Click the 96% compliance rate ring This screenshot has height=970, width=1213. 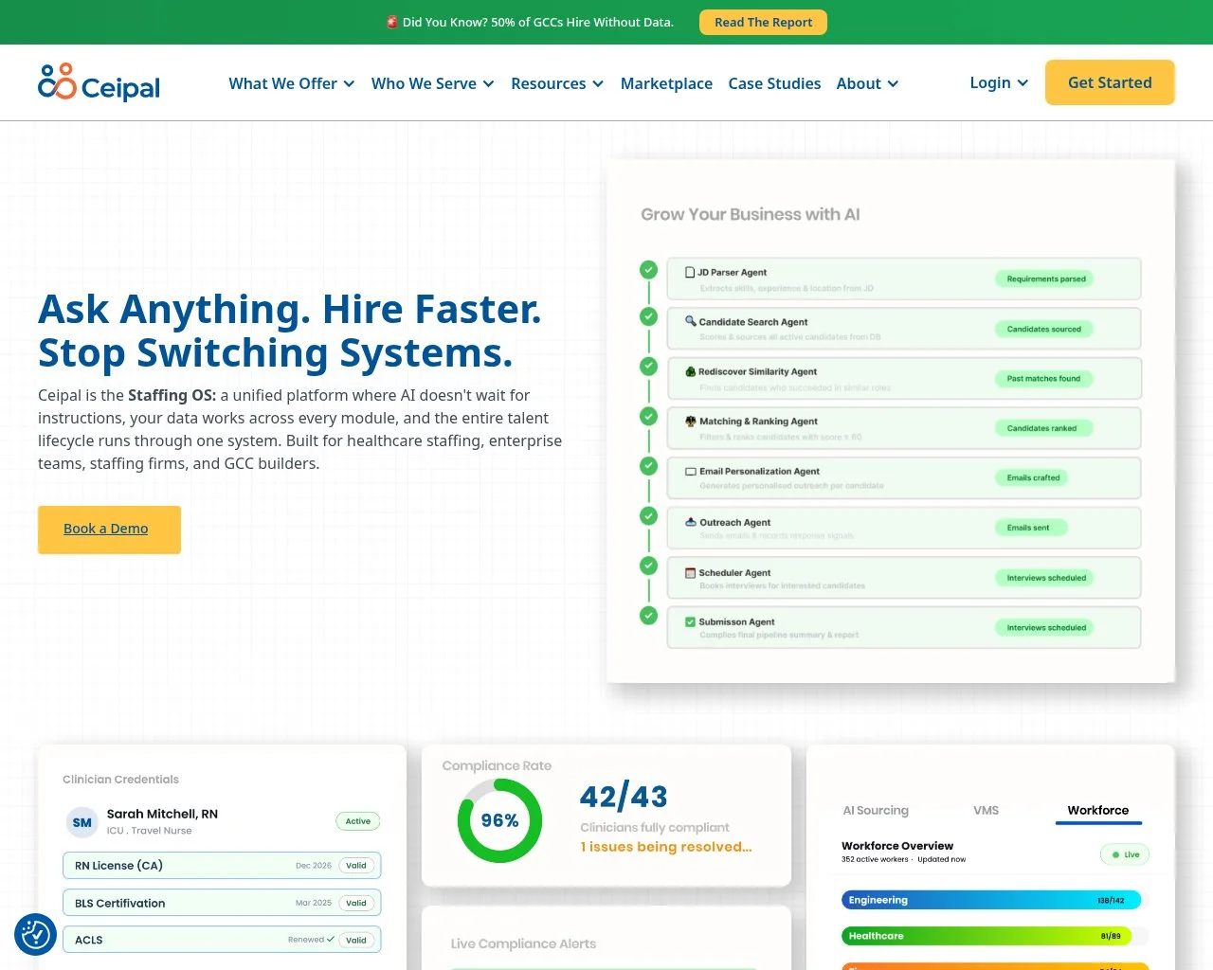coord(499,820)
